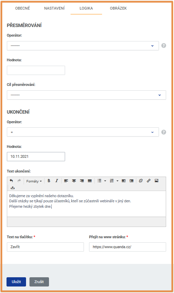
Task: Click the upload icon in the editor toolbar
Action: tap(13, 188)
